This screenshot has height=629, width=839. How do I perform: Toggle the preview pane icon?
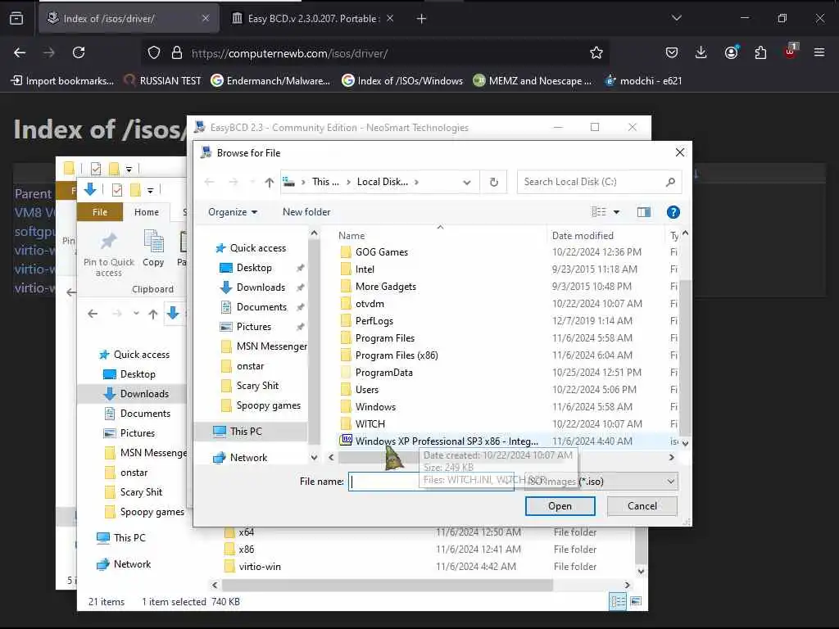(644, 212)
